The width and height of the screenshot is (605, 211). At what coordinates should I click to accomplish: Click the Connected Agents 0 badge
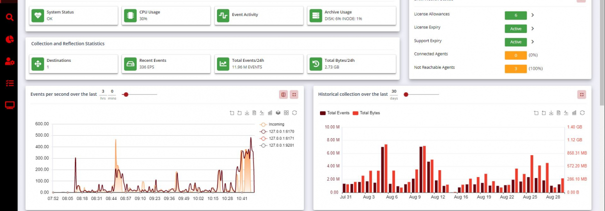pos(515,55)
